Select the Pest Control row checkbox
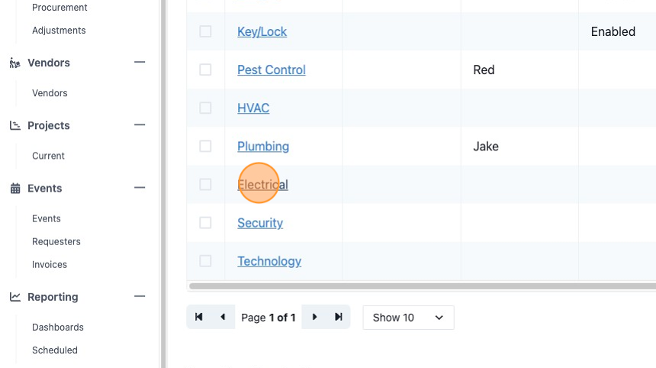 pos(205,69)
